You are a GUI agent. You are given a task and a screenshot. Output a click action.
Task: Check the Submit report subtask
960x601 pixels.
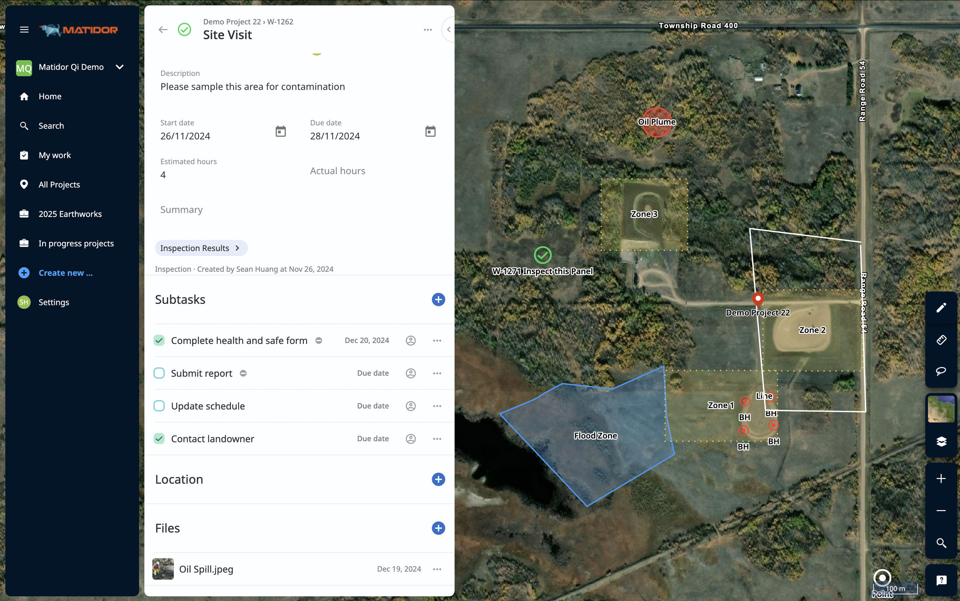(x=159, y=373)
